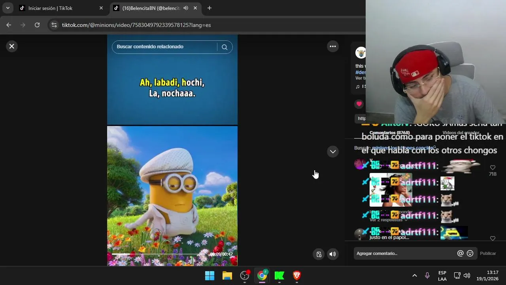This screenshot has height=285, width=506.
Task: Like the comment with 718 likes
Action: [x=493, y=168]
